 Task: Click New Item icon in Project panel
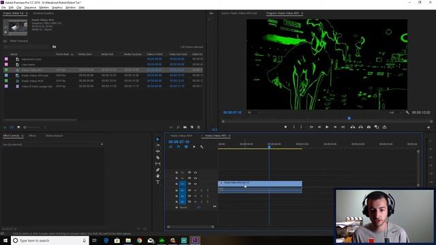[x=192, y=127]
